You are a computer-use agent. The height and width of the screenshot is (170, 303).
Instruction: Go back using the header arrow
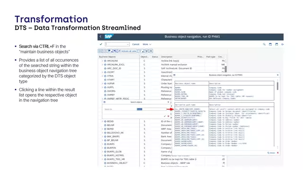(100, 36)
